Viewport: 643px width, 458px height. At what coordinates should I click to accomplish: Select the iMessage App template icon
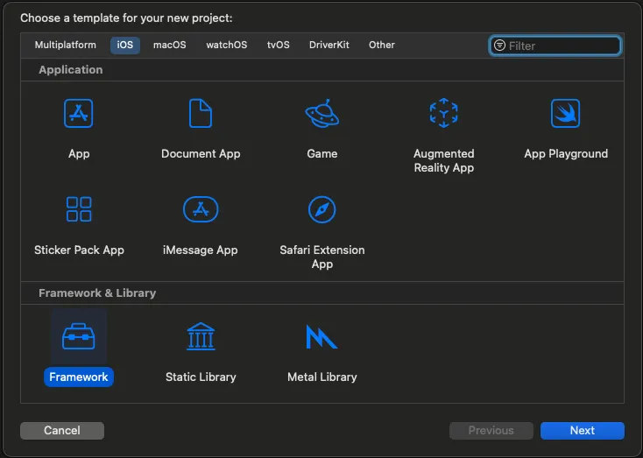201,209
